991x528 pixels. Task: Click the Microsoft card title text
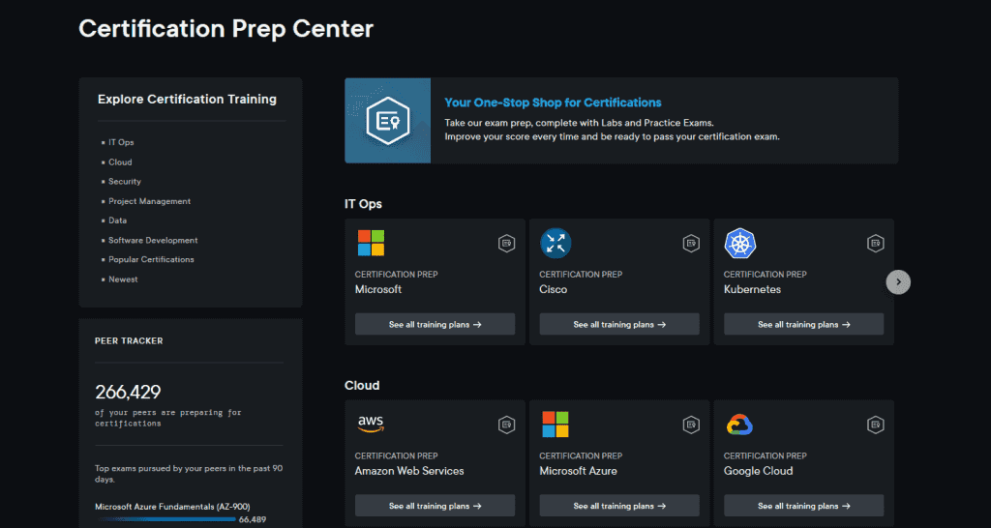(378, 289)
